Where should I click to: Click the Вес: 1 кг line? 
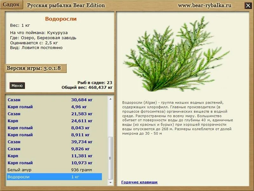point(20,25)
